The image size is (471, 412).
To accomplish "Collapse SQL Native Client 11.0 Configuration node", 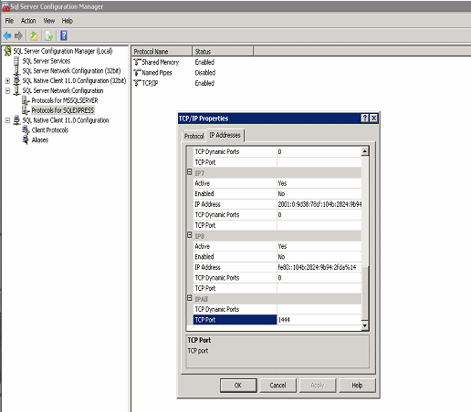I will [x=7, y=120].
